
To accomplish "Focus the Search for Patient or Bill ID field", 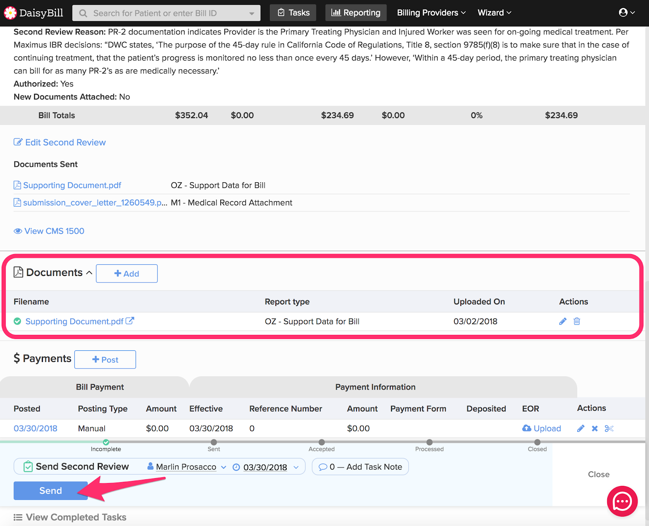I will (166, 13).
